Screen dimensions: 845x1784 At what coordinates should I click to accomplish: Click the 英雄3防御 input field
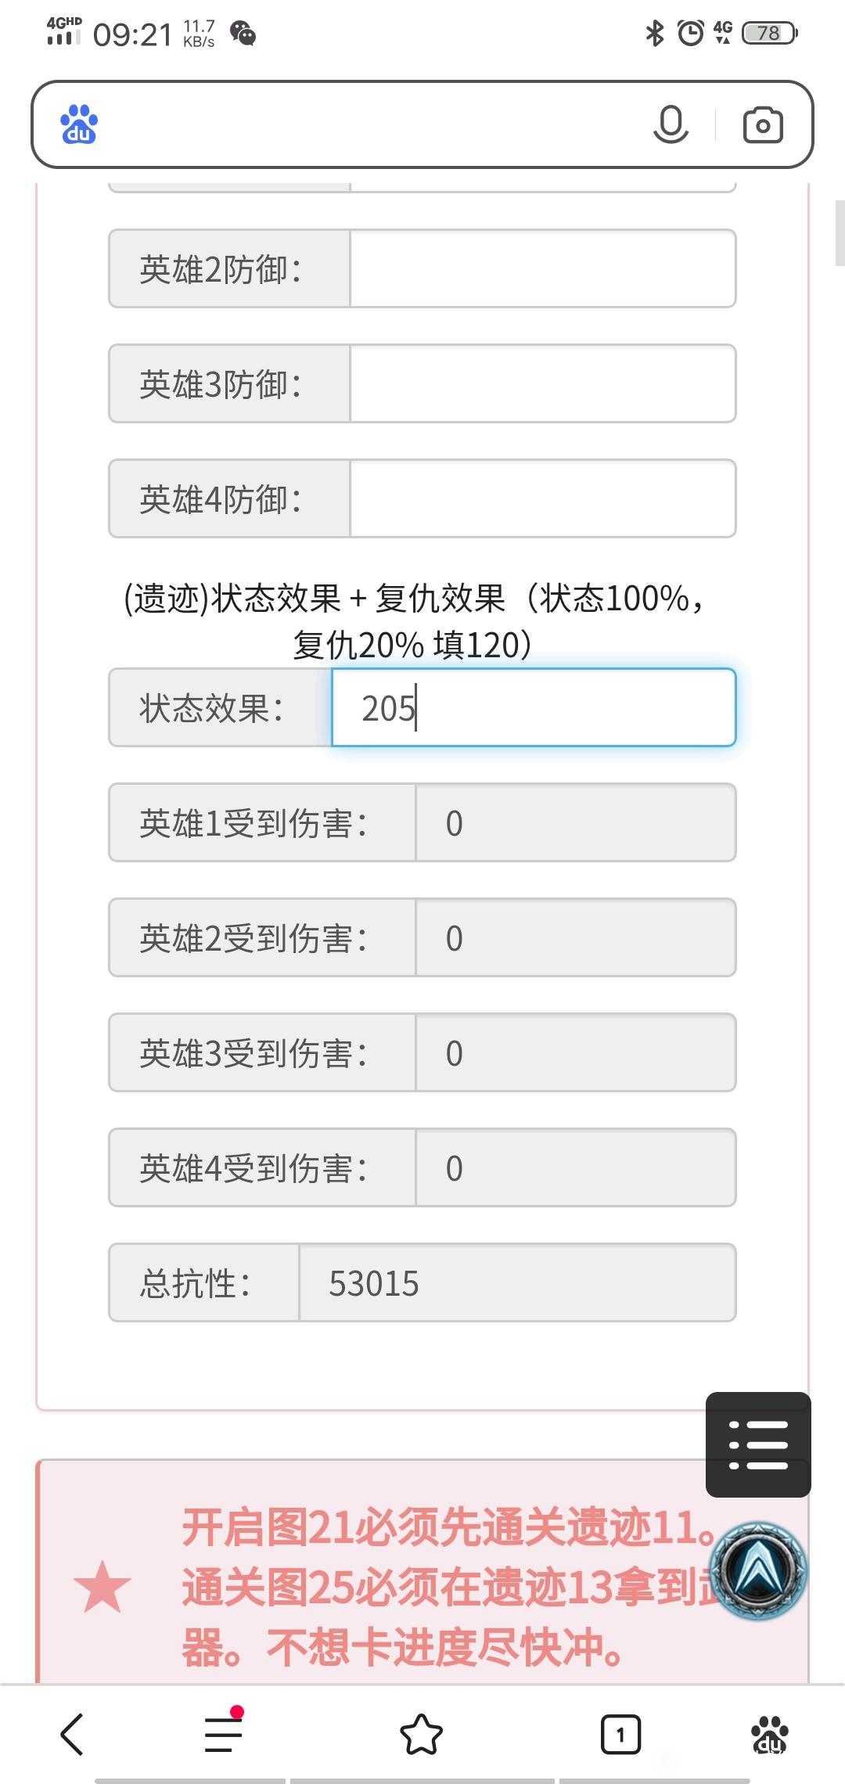pyautogui.click(x=543, y=383)
